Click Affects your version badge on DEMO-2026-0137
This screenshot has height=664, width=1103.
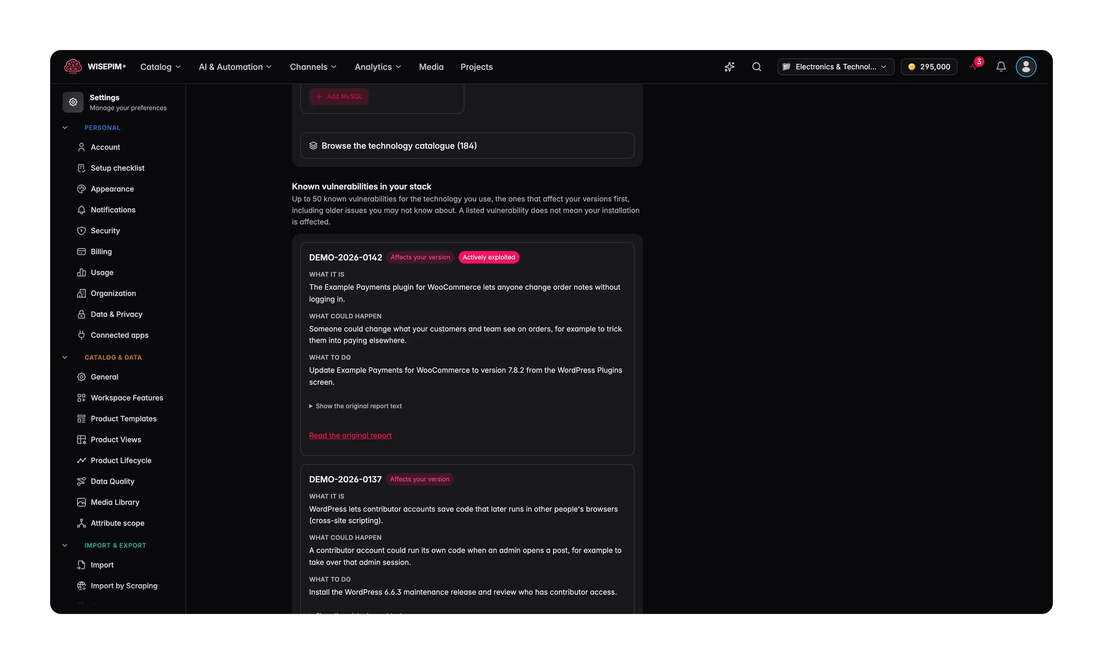click(x=420, y=479)
